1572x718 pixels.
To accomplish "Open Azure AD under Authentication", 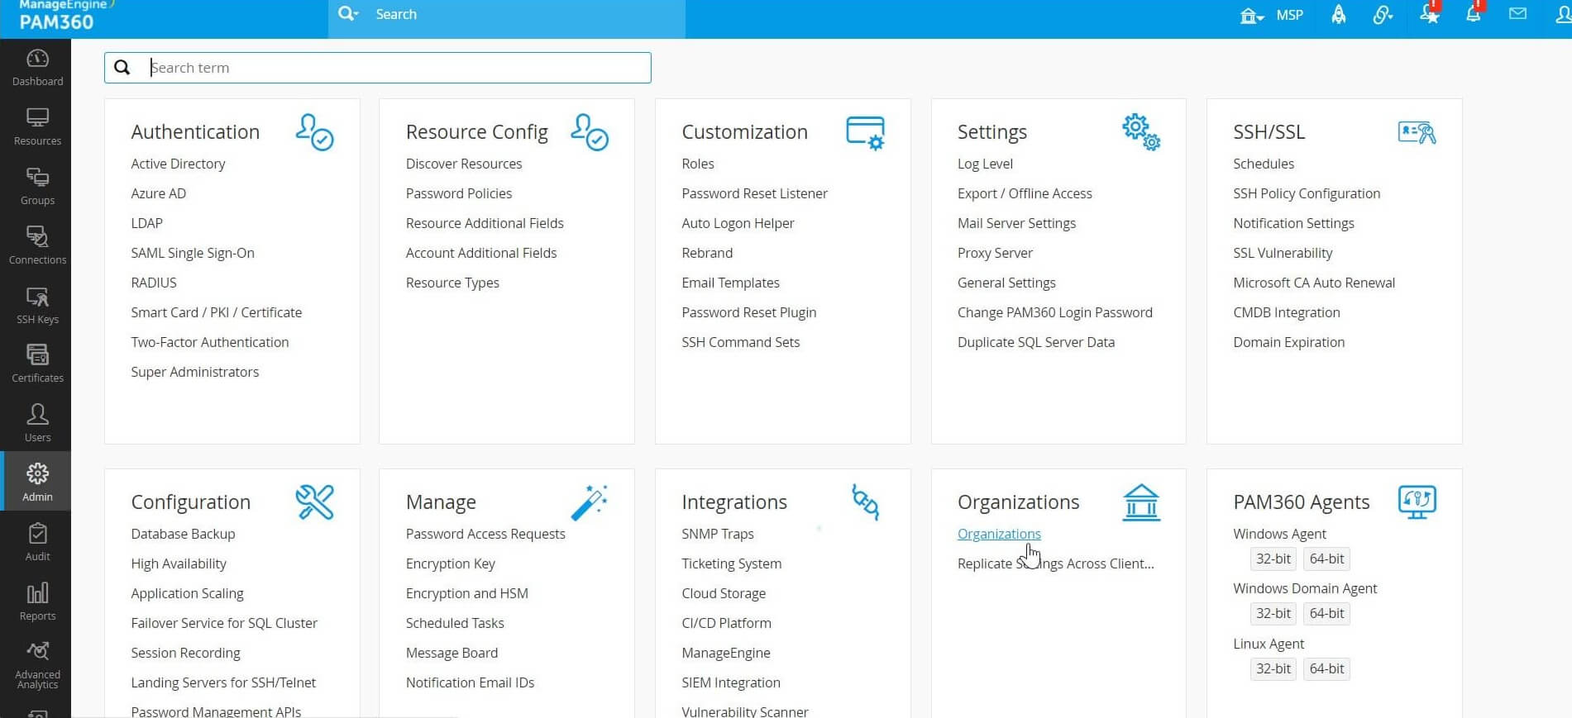I will (x=158, y=193).
